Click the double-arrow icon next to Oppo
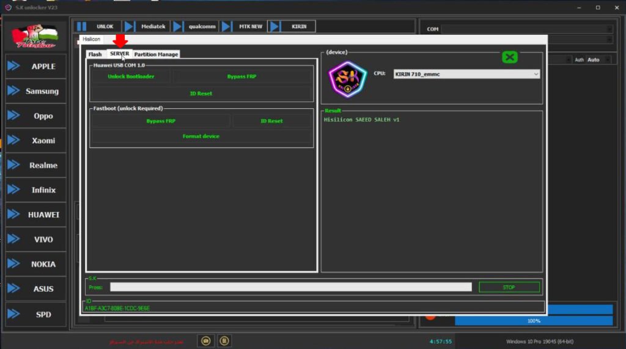 pos(13,116)
